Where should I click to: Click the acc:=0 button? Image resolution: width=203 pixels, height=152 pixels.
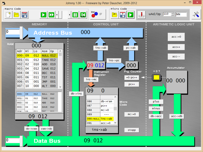coord(176,37)
